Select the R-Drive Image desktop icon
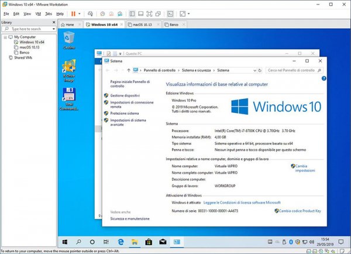 pyautogui.click(x=69, y=71)
